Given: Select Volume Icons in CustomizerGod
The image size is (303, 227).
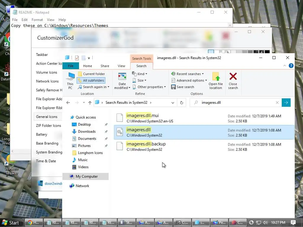Looking at the screenshot, I should [x=46, y=72].
